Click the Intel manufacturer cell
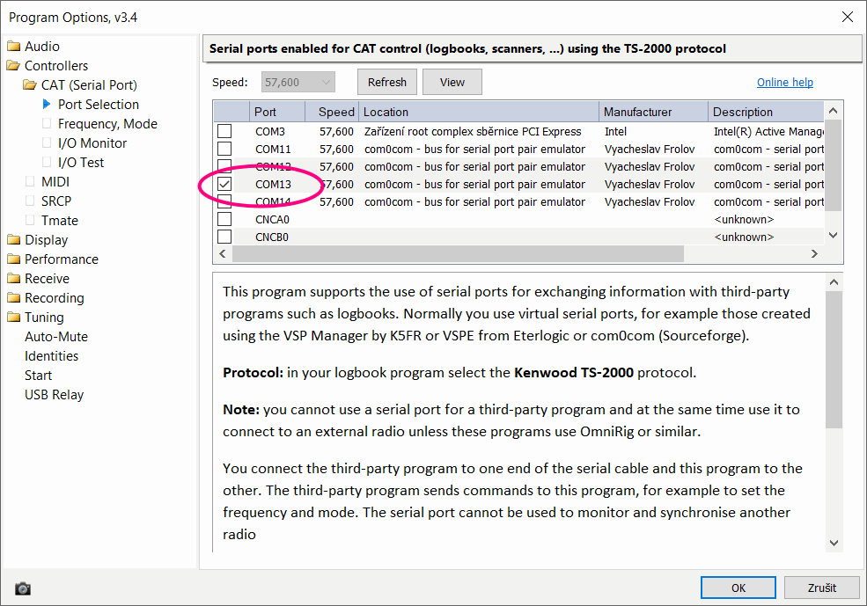867x606 pixels. [615, 131]
